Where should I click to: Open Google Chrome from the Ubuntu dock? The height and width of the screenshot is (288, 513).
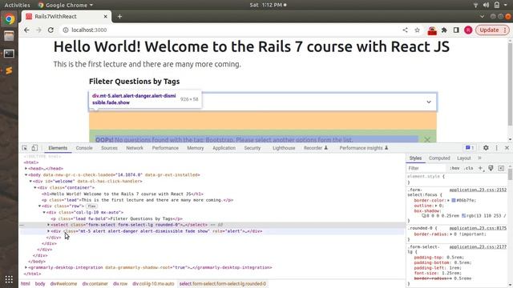coord(9,19)
